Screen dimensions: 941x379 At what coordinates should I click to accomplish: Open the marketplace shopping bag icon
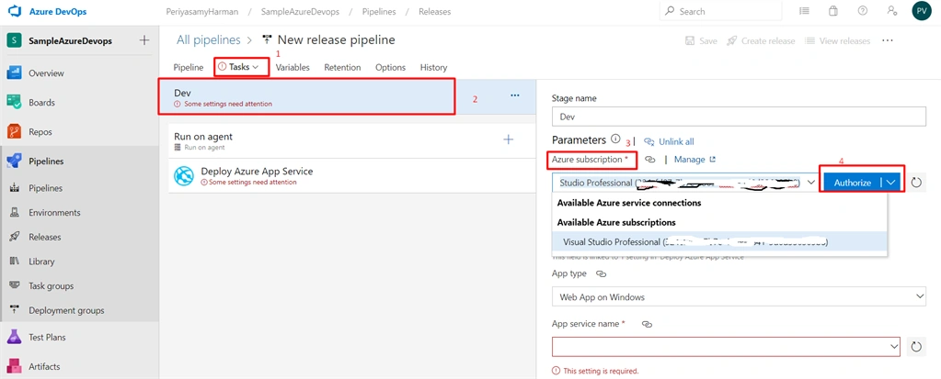click(833, 11)
